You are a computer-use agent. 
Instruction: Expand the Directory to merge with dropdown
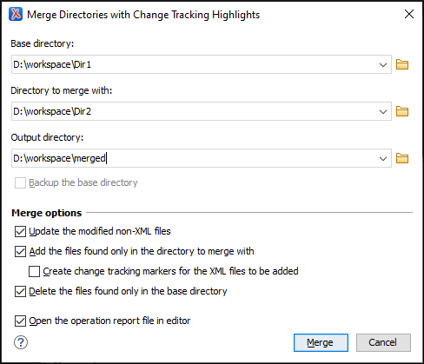383,111
